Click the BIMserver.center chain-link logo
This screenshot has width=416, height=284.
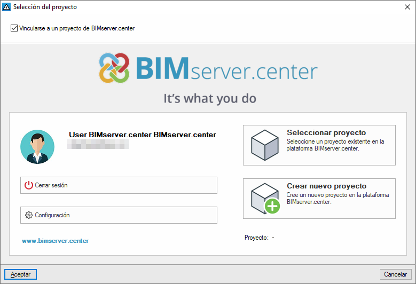[x=114, y=68]
